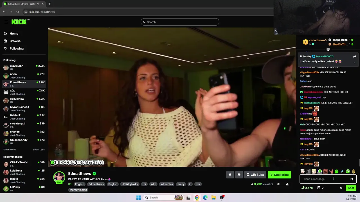Open recommended channel LaPissy

point(24,189)
